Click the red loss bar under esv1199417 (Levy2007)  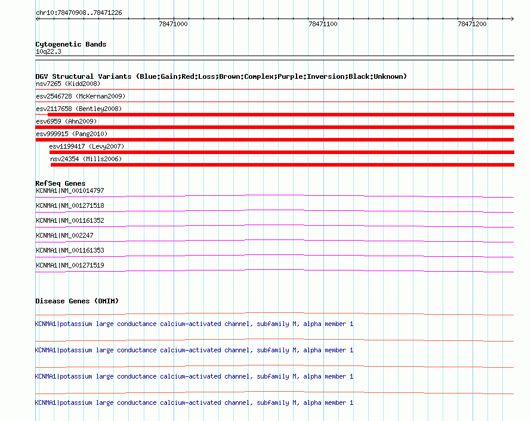coord(282,152)
